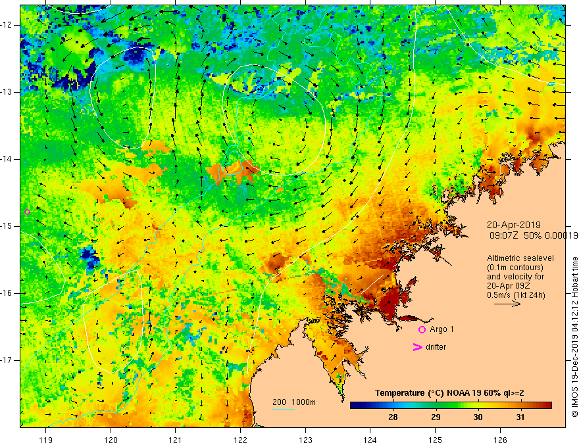Click the 'and velocity for' caption line
The image size is (579, 447).
[515, 277]
